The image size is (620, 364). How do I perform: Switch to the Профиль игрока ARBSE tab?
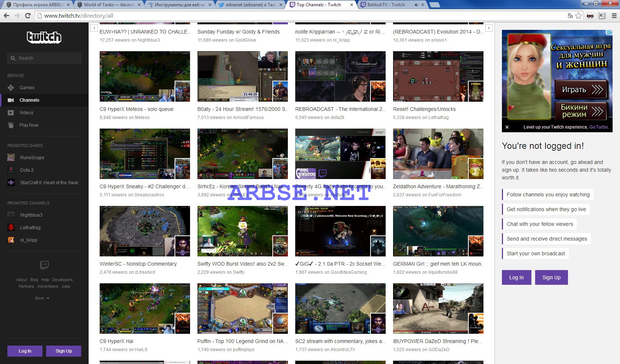pos(38,5)
